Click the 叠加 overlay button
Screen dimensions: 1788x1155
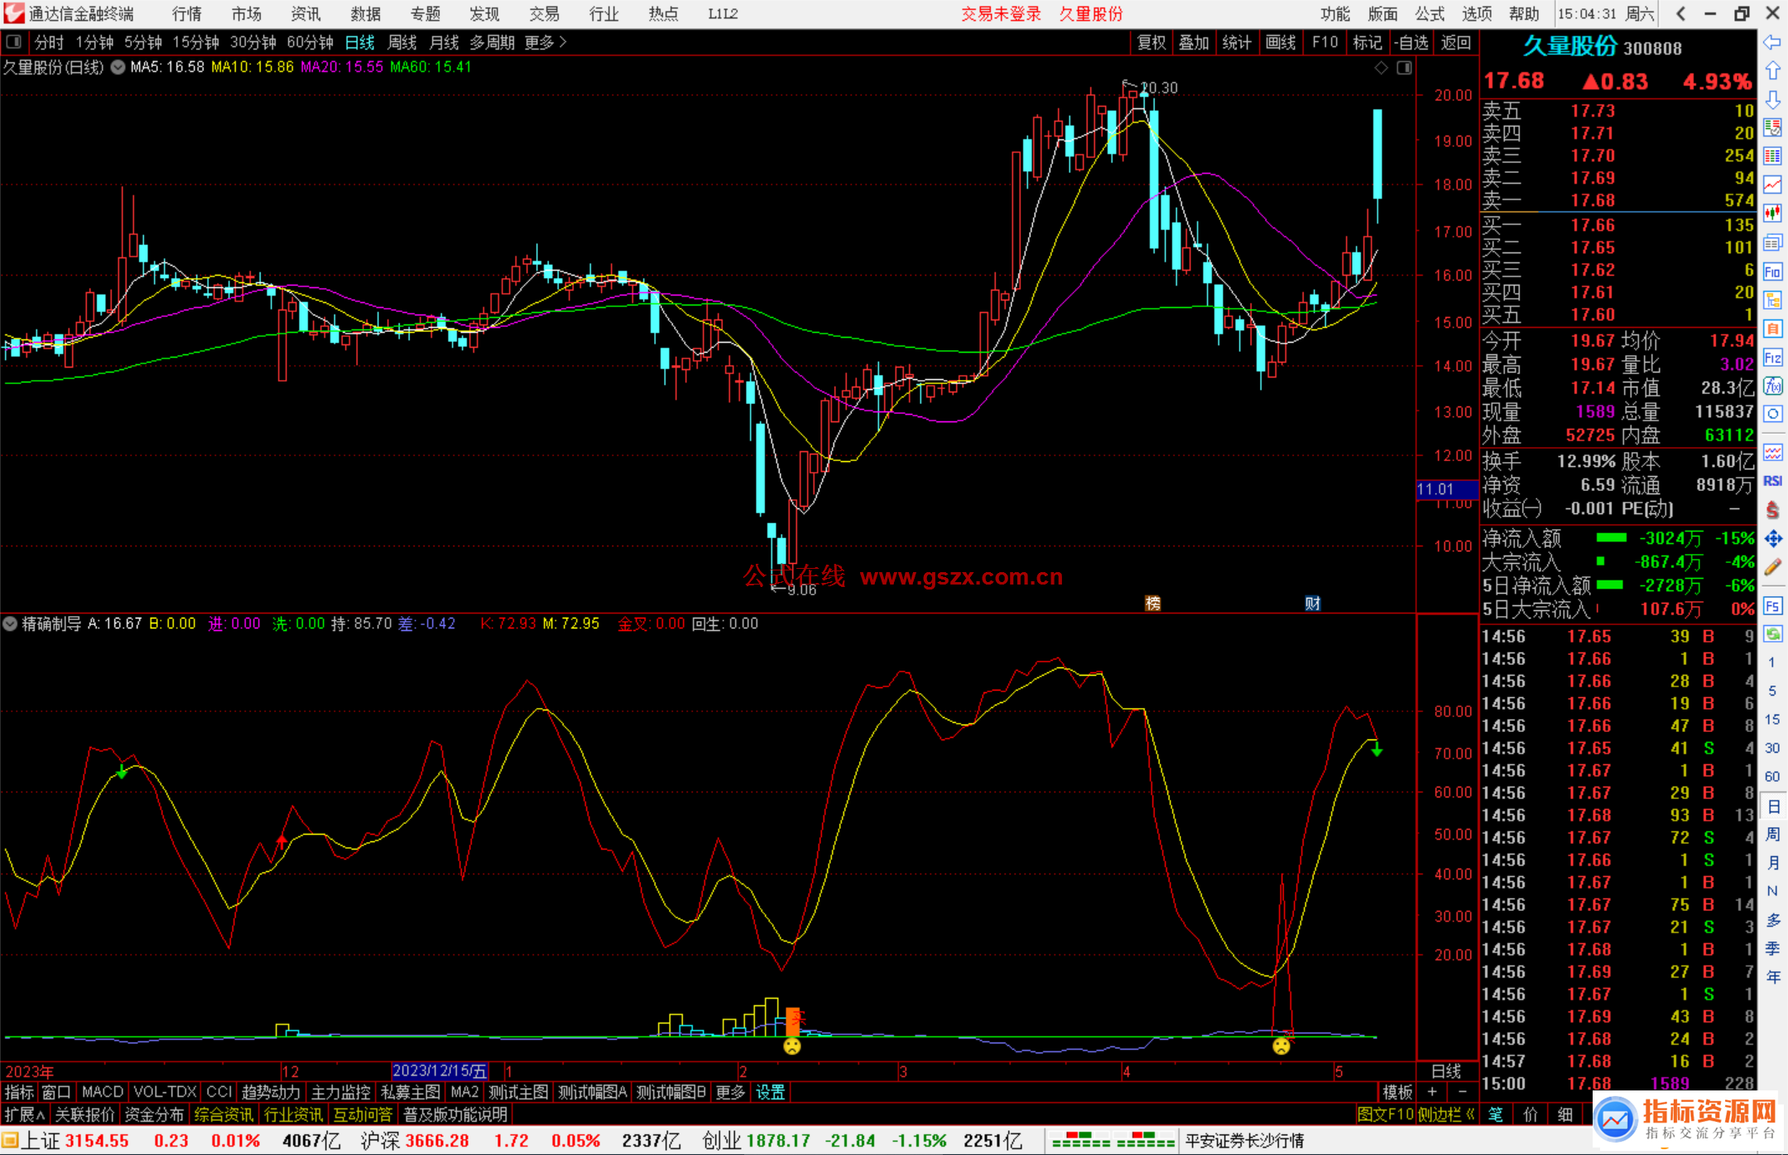tap(1194, 42)
